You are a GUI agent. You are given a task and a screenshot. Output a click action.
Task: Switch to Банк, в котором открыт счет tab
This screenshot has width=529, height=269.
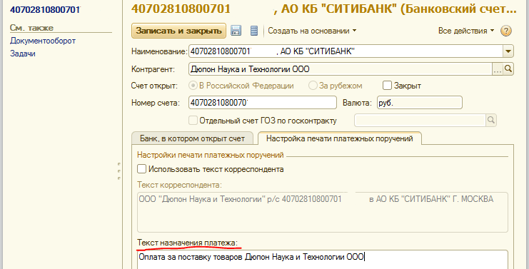coord(192,138)
